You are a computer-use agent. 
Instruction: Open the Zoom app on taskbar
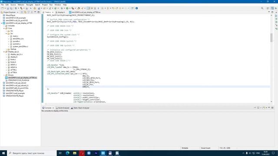coord(89,153)
